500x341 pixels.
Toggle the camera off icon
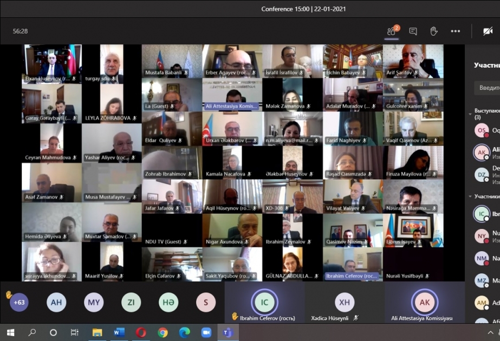click(x=488, y=31)
